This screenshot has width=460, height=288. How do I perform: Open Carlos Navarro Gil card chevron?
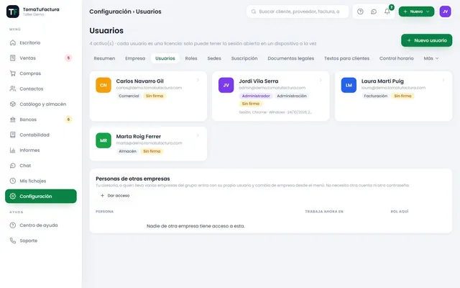198,80
